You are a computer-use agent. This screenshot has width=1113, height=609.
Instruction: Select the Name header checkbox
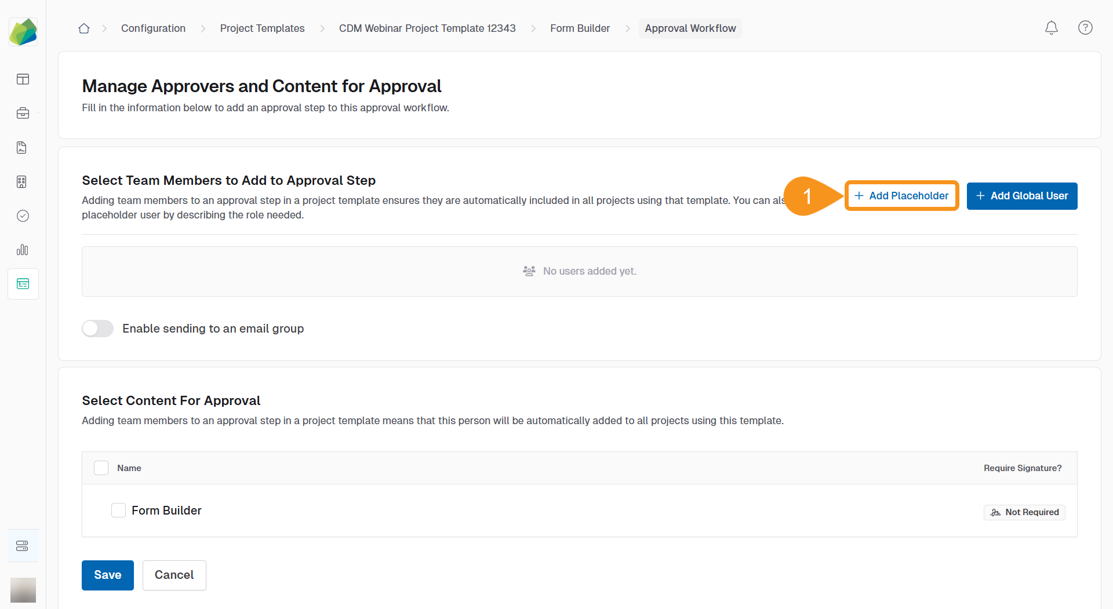pyautogui.click(x=101, y=468)
